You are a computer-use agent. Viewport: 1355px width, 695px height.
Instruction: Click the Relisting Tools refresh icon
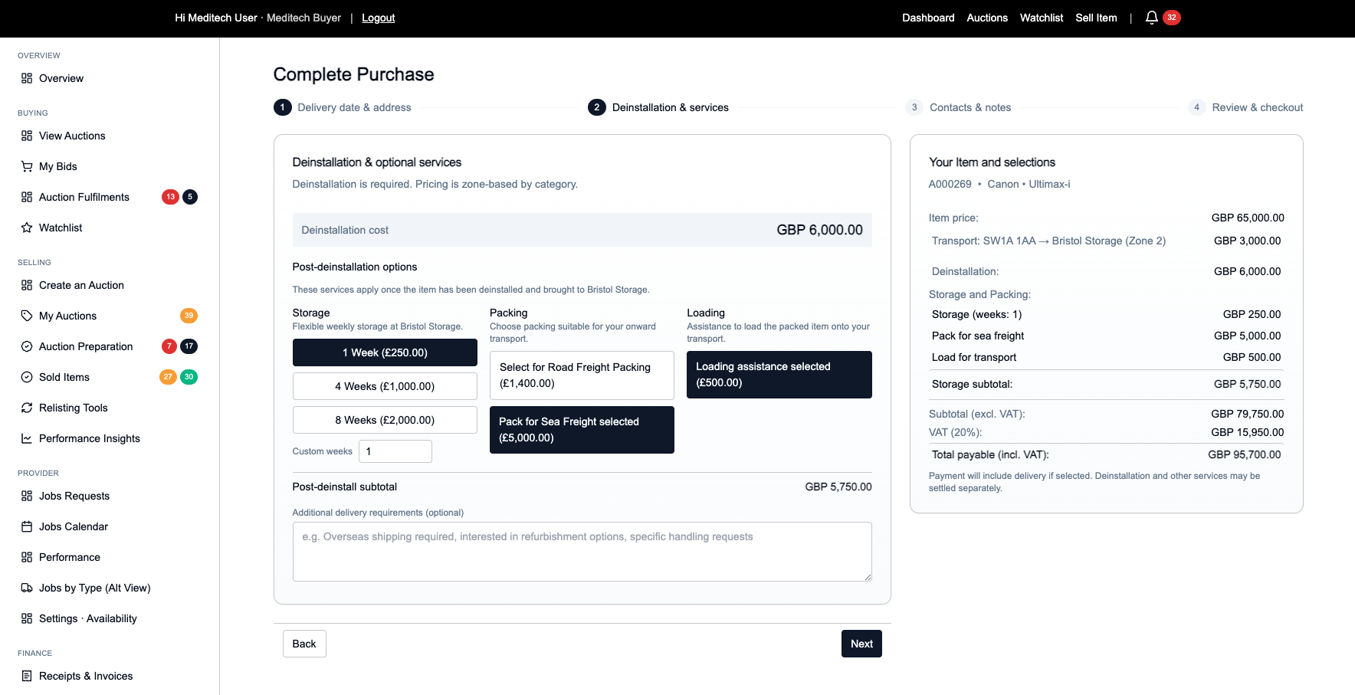tap(27, 408)
